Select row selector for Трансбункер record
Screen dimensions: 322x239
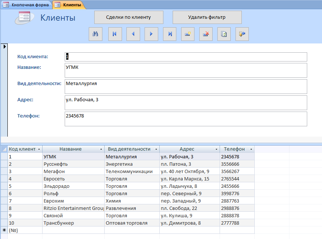pyautogui.click(x=4, y=223)
